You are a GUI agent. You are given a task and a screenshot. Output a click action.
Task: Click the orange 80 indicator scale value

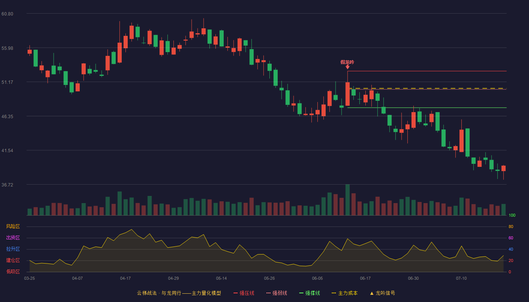[x=511, y=226]
